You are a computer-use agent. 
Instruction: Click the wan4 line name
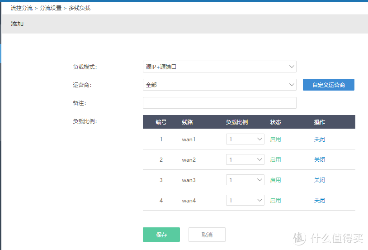pyautogui.click(x=189, y=201)
